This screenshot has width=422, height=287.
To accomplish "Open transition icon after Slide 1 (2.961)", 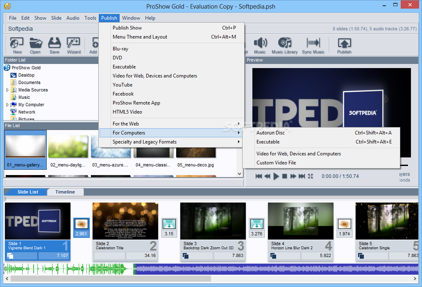I will tap(81, 224).
